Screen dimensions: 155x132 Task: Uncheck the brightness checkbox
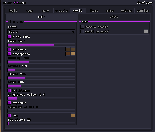pos(9,90)
